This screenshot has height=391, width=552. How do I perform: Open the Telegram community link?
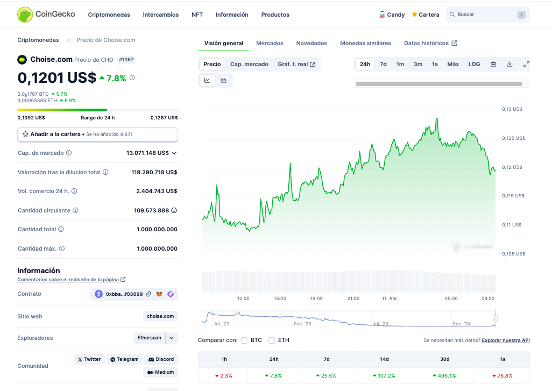[124, 359]
